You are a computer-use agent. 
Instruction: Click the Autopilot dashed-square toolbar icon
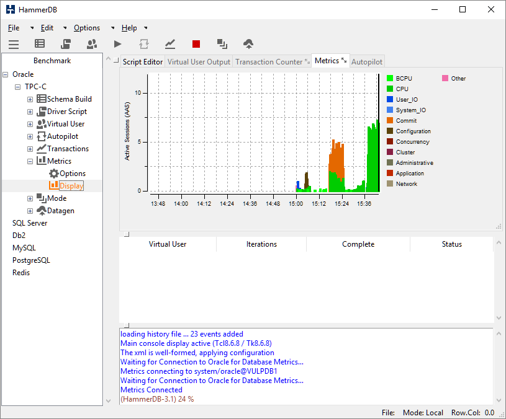point(144,44)
